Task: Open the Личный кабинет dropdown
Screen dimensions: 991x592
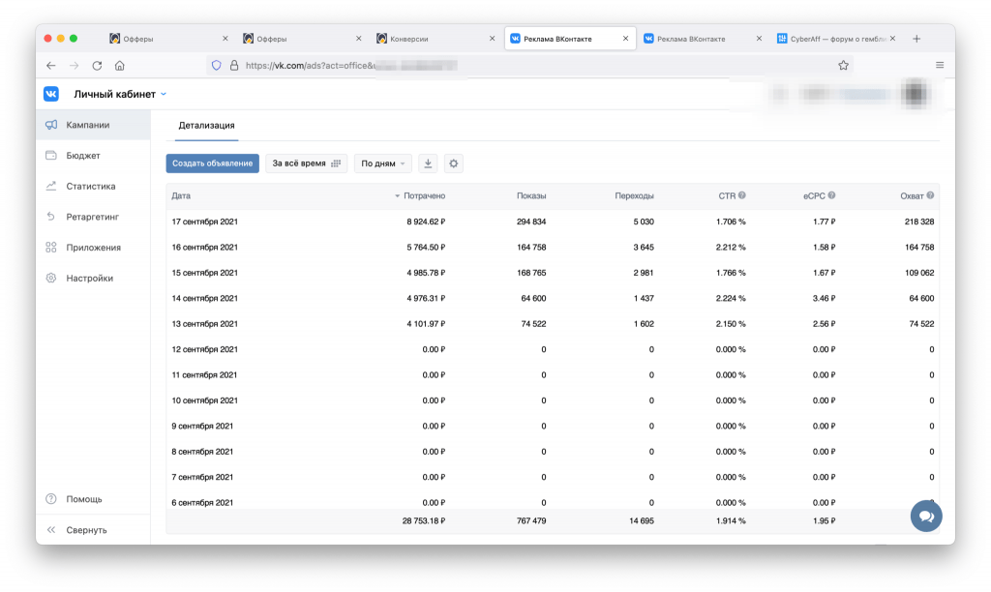Action: pos(119,94)
